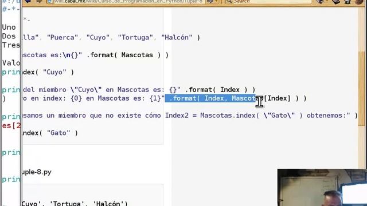Click the "Tortuga" string in the tuple line
This screenshot has height=206, width=367.
[135, 38]
